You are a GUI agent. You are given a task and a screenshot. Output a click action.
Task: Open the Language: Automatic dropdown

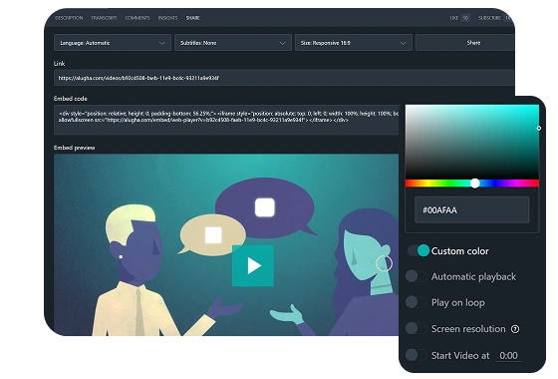tap(113, 43)
